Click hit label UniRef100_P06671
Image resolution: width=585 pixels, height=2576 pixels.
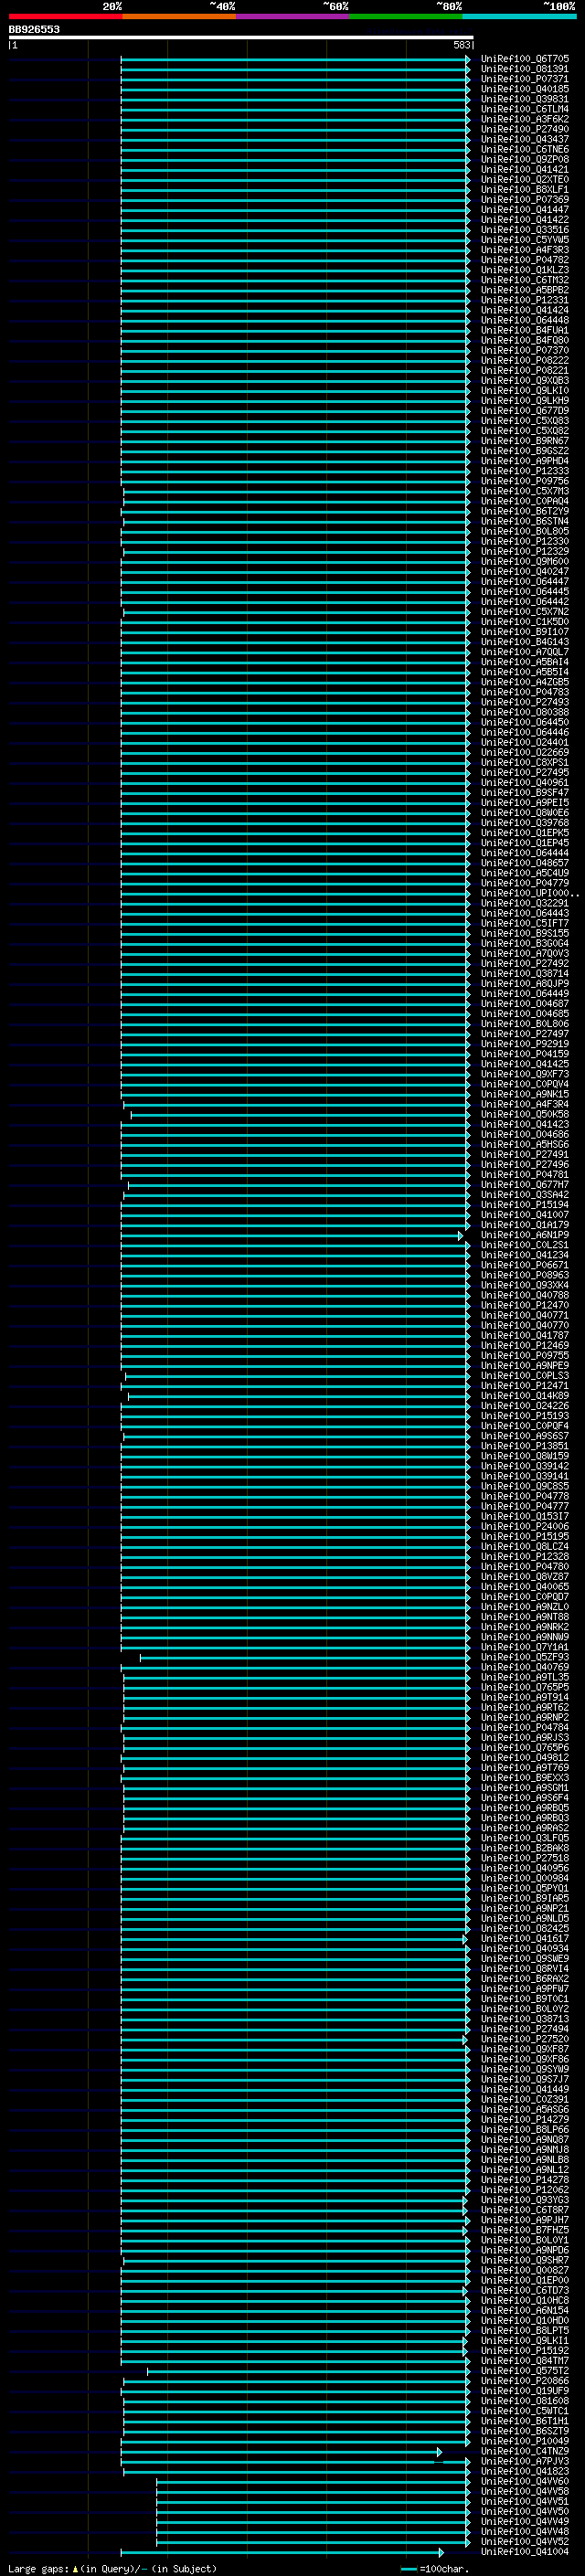(x=524, y=1265)
